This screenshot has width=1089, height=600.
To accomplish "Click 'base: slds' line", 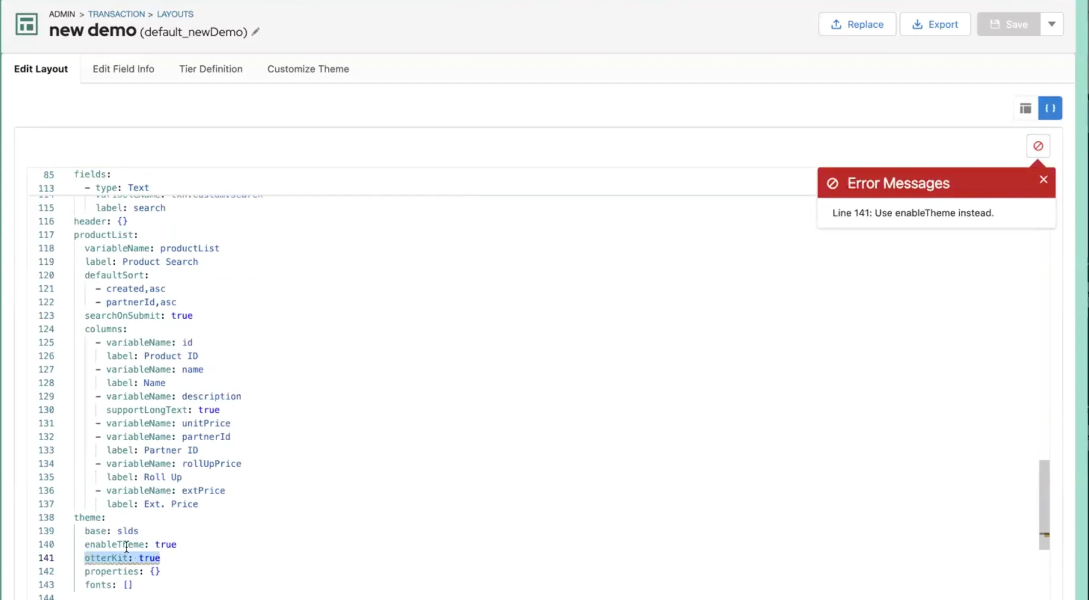I will (x=111, y=531).
